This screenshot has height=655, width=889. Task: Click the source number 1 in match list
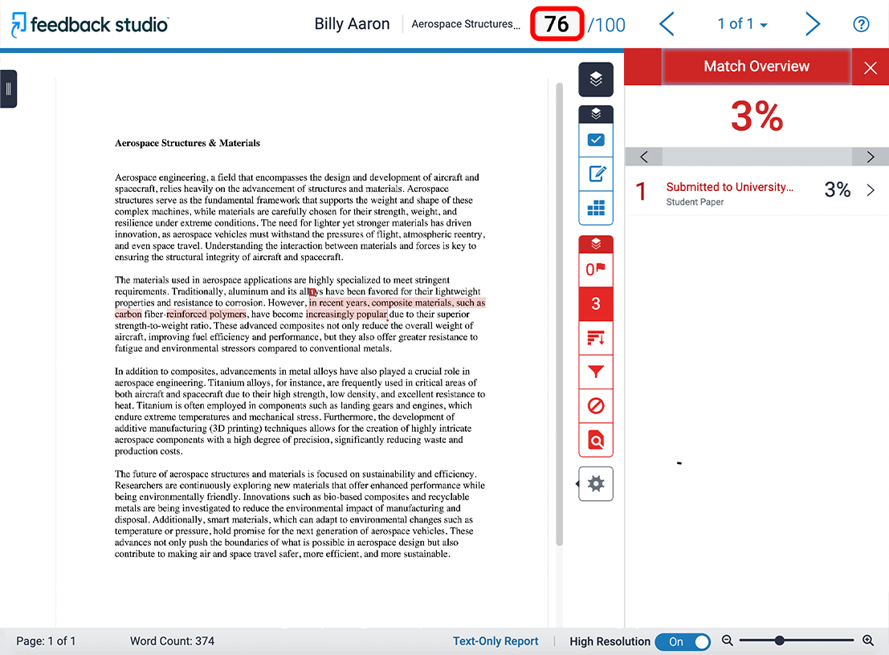(641, 192)
